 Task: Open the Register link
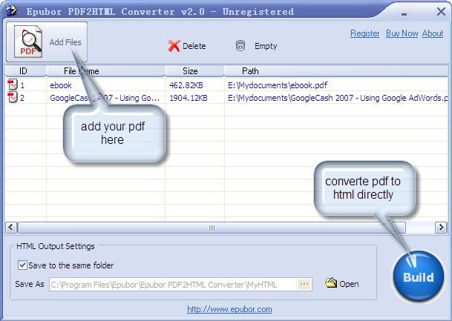click(x=364, y=33)
